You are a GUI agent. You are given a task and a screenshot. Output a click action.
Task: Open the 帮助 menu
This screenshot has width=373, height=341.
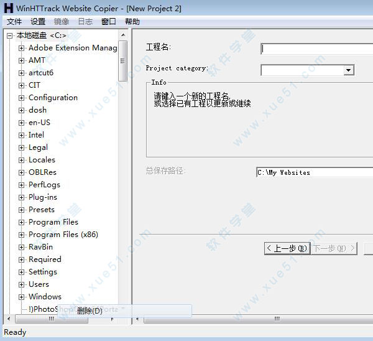[x=132, y=22]
